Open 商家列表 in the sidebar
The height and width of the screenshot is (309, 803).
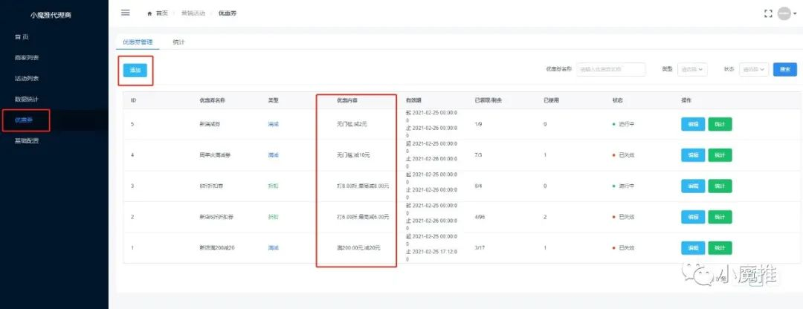tap(27, 57)
